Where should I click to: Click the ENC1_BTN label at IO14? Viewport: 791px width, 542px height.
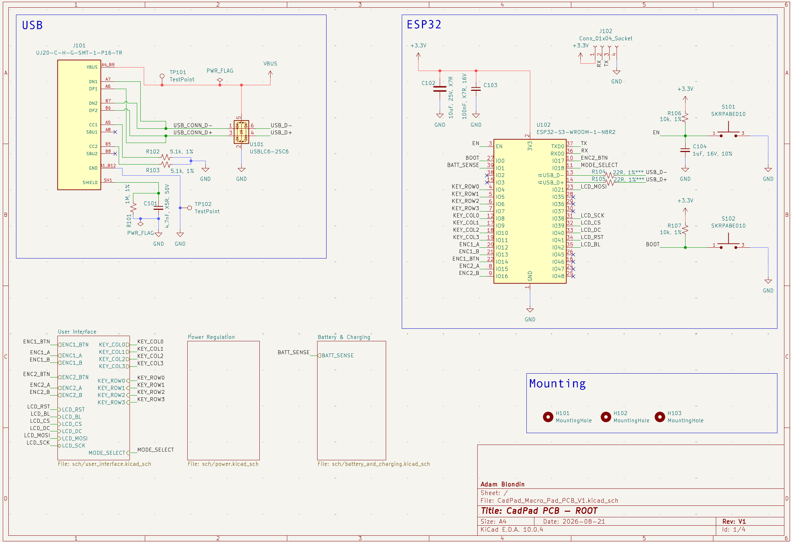click(466, 258)
